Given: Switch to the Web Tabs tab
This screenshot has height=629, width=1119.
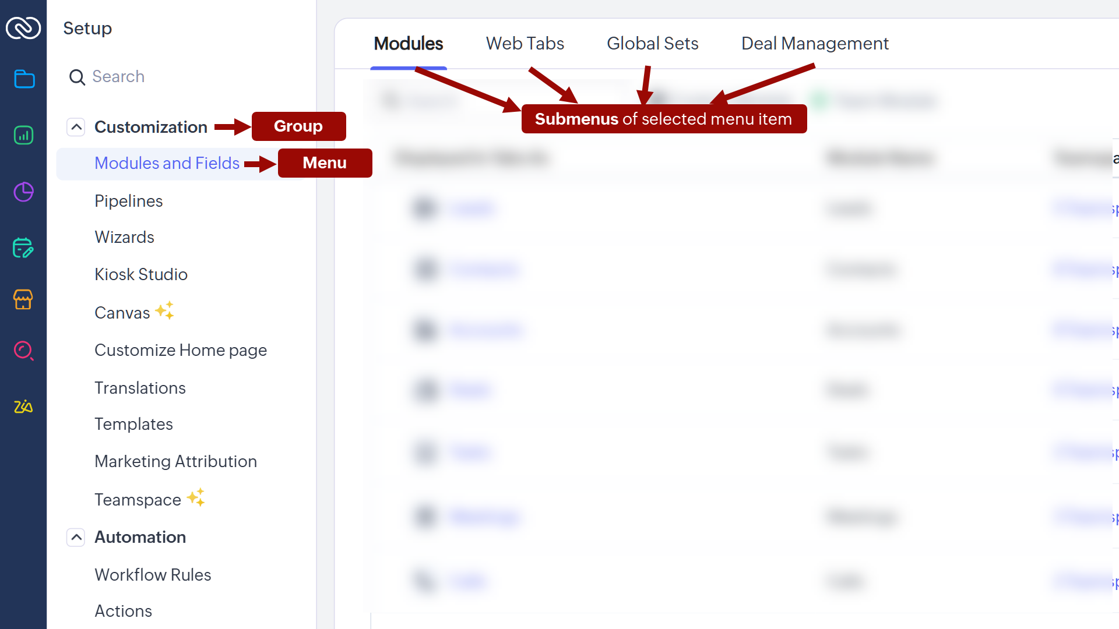Looking at the screenshot, I should (x=525, y=43).
